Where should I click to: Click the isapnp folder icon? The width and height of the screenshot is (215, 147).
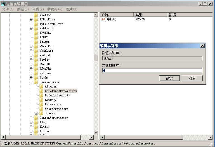coord(36,42)
